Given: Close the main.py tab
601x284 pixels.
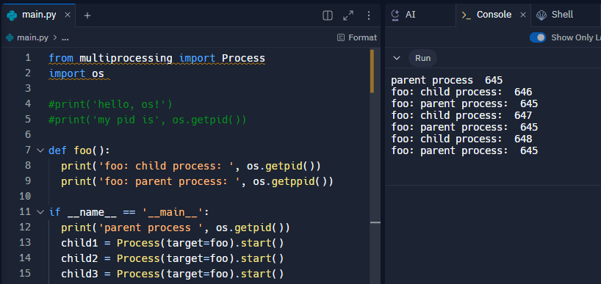Looking at the screenshot, I should click(x=68, y=15).
